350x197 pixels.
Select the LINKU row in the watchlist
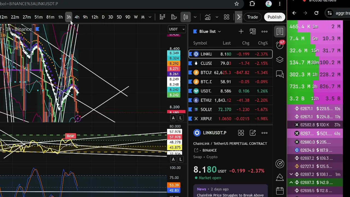[230, 54]
